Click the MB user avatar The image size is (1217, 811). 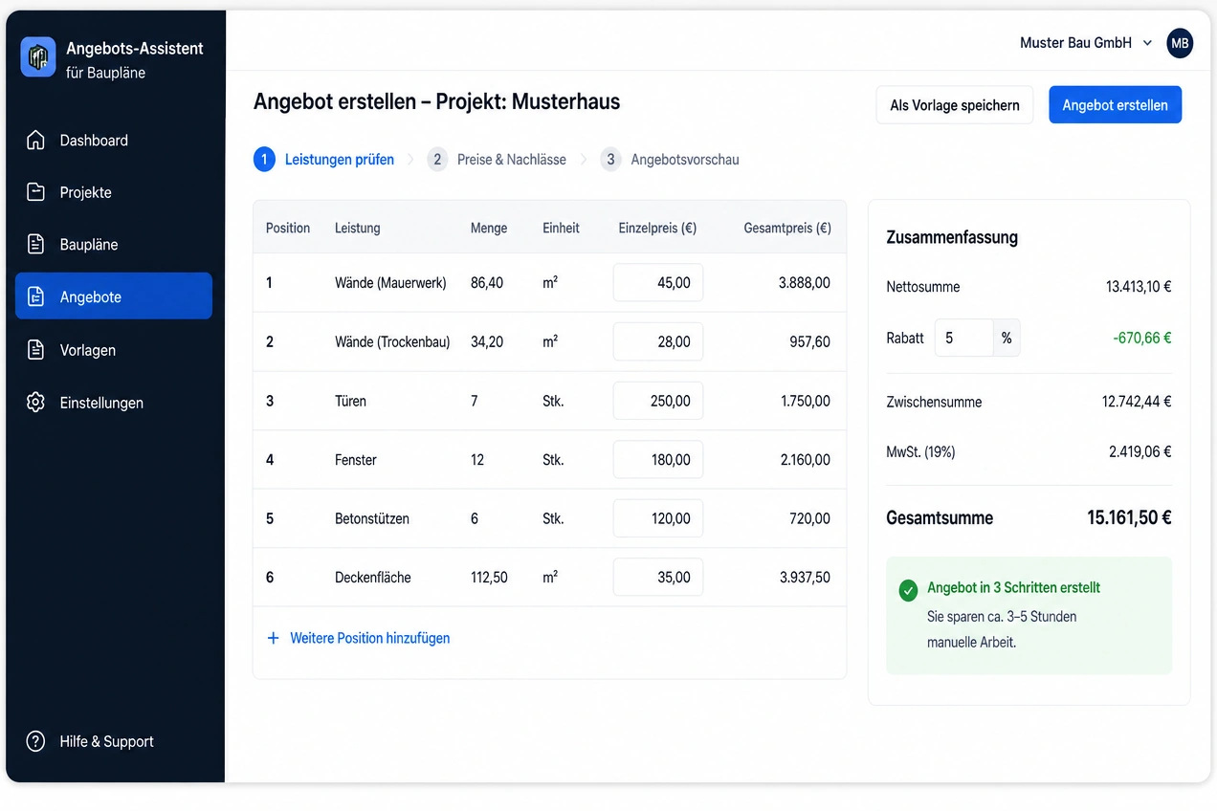coord(1180,43)
